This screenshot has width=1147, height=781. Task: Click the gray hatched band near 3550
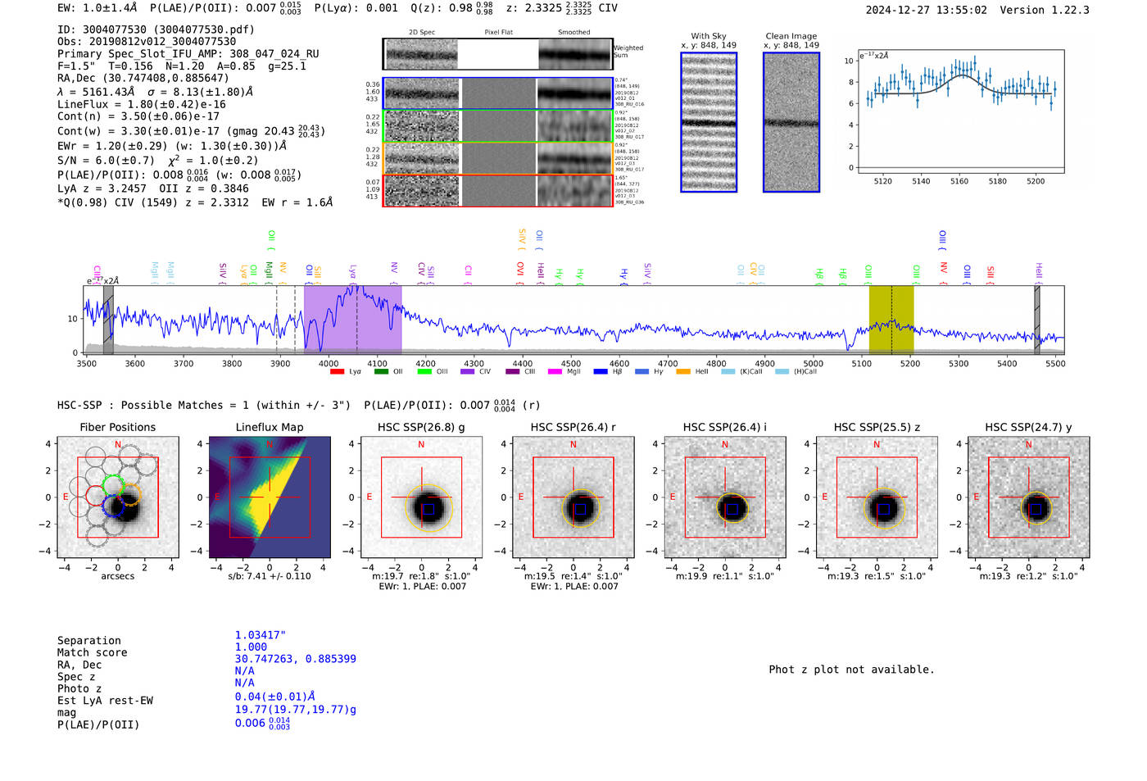tap(108, 320)
